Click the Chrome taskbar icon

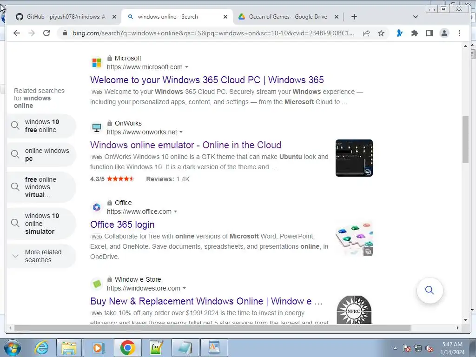coord(127,348)
